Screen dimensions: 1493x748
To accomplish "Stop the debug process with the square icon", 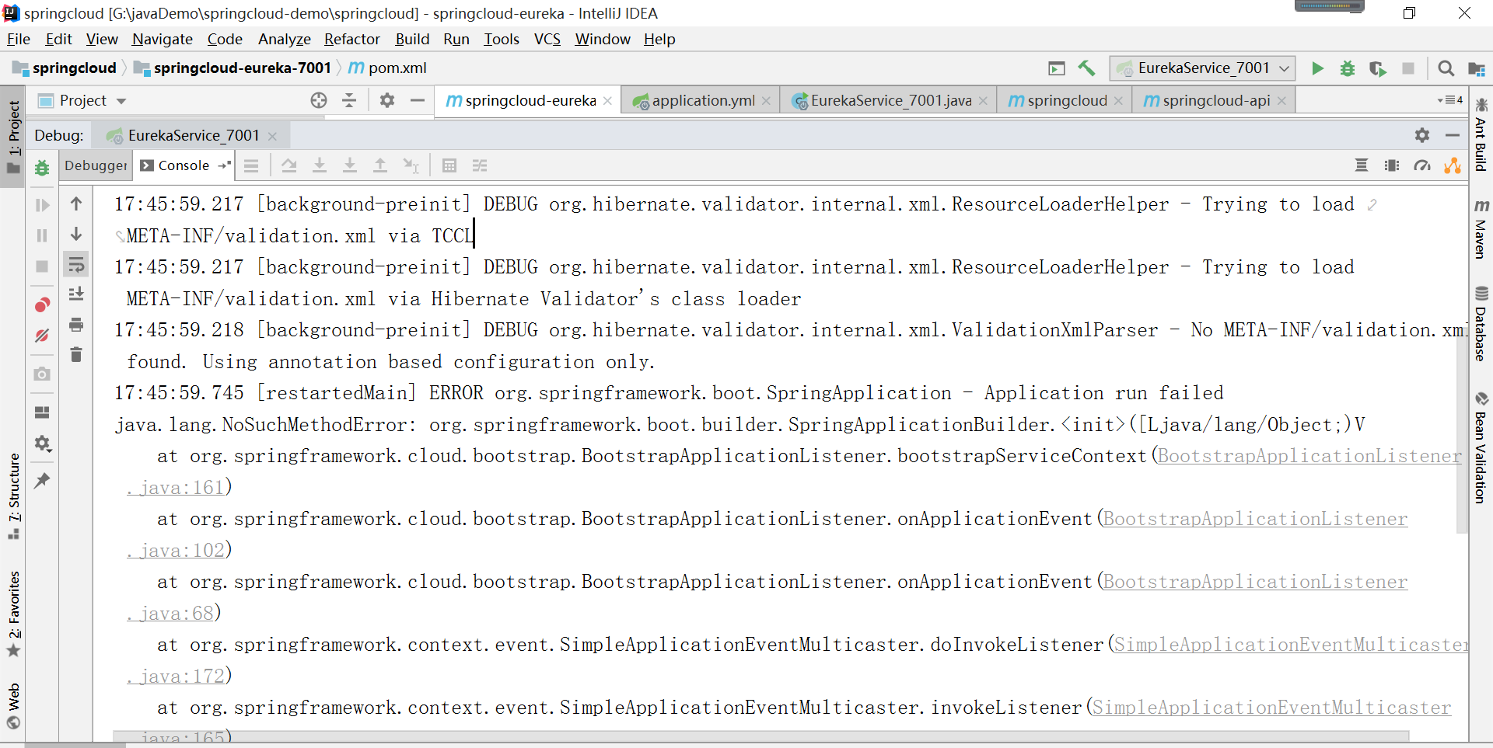I will coord(42,266).
